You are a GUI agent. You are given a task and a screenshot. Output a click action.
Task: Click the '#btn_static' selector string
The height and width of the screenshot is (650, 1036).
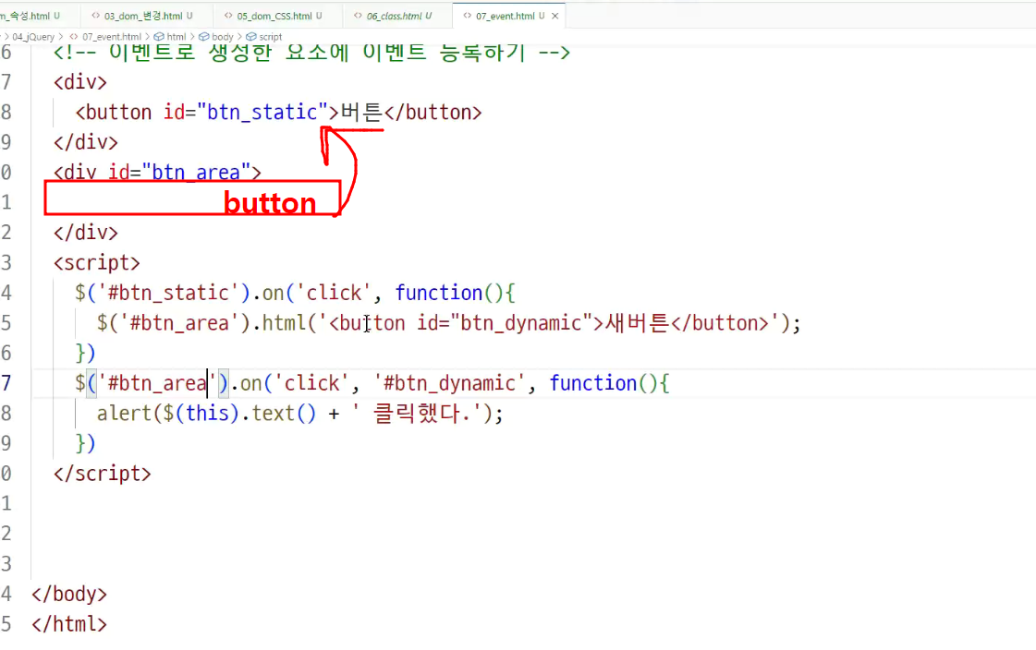pos(168,293)
